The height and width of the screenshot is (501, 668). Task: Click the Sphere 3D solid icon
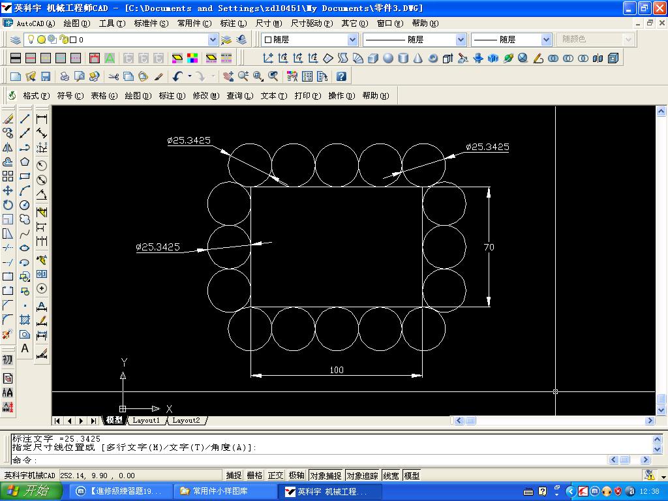point(388,58)
